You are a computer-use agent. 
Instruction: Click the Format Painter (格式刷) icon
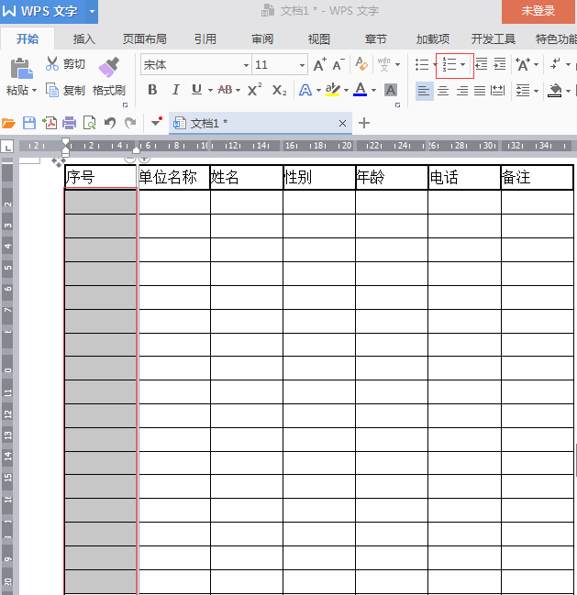coord(109,67)
